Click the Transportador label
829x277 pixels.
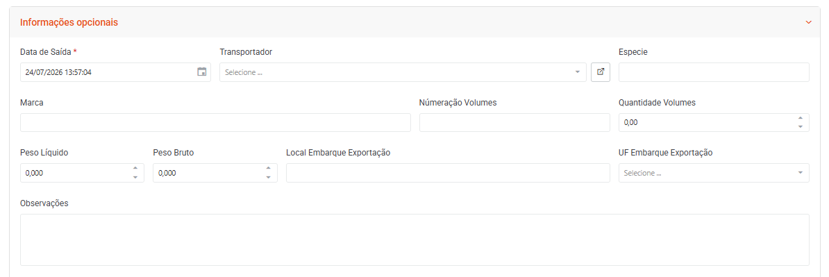(x=246, y=52)
